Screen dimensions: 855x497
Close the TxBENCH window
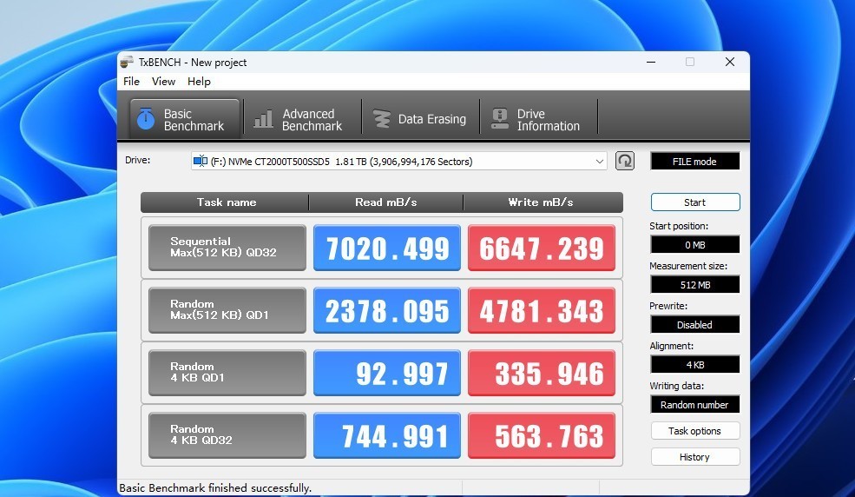(730, 62)
